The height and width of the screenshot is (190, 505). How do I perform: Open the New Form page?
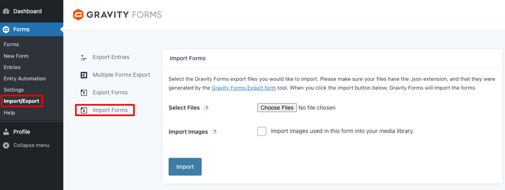point(16,56)
